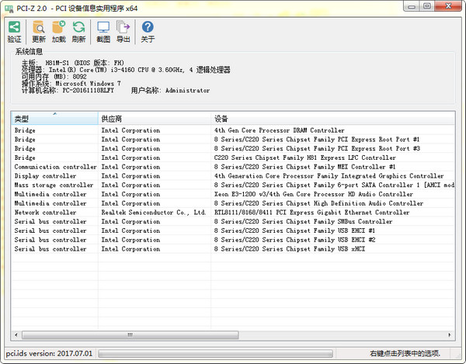Select the USB xHCI device row

point(233,249)
